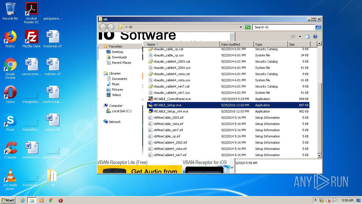Change view with the views icon
Screen dimensions: 362x204
(x=293, y=37)
